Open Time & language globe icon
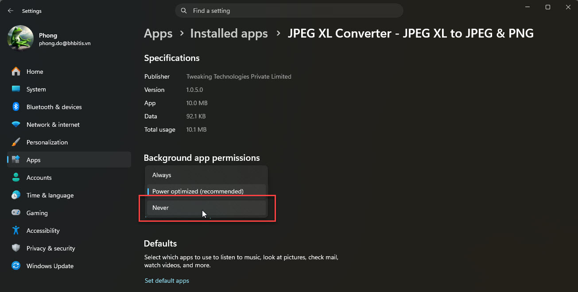 [16, 195]
